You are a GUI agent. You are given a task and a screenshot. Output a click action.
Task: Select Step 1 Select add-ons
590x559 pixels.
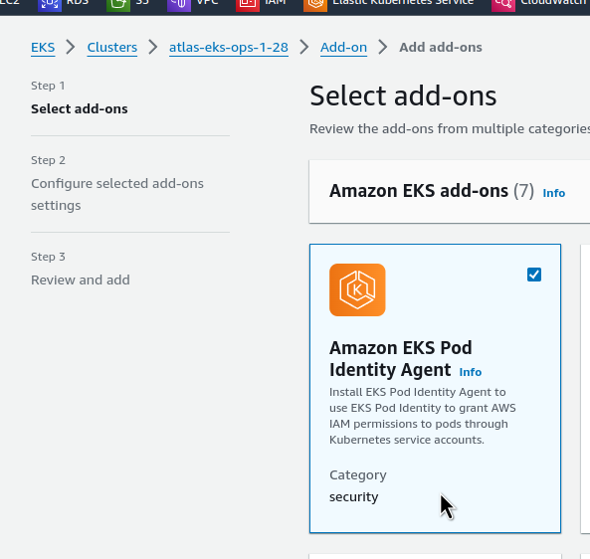[x=79, y=109]
